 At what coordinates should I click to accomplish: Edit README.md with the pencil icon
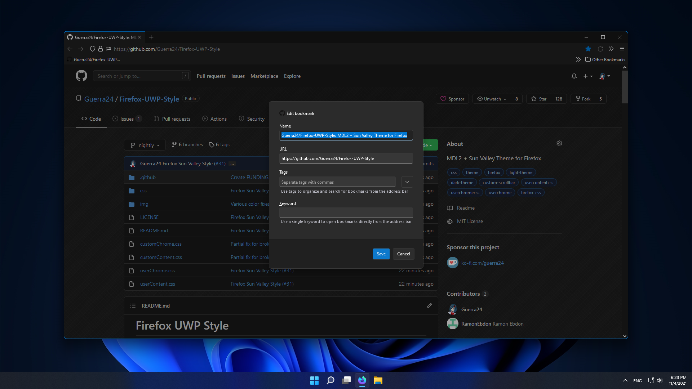click(429, 306)
